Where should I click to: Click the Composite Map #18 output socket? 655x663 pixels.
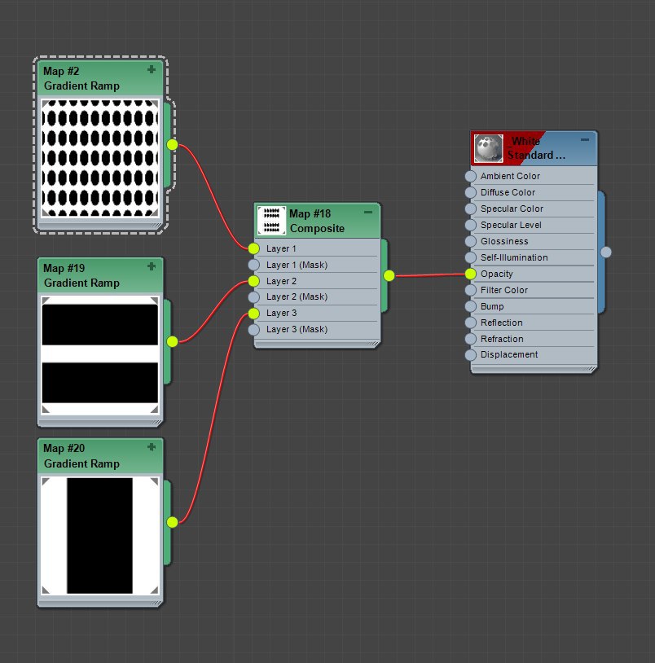tap(389, 275)
